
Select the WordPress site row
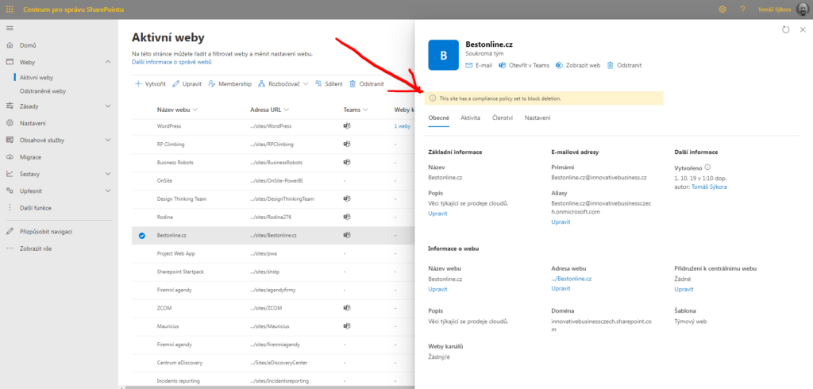pos(272,126)
